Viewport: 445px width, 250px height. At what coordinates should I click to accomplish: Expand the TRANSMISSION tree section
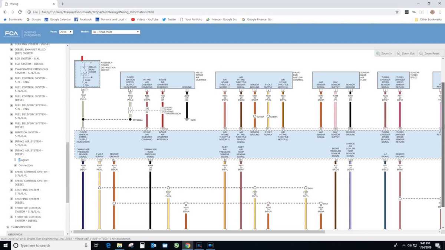pyautogui.click(x=8, y=227)
